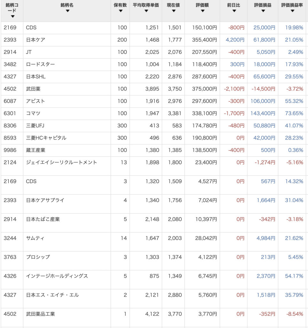Sort by 評価損益 column arrow
The image size is (308, 328).
tap(263, 11)
